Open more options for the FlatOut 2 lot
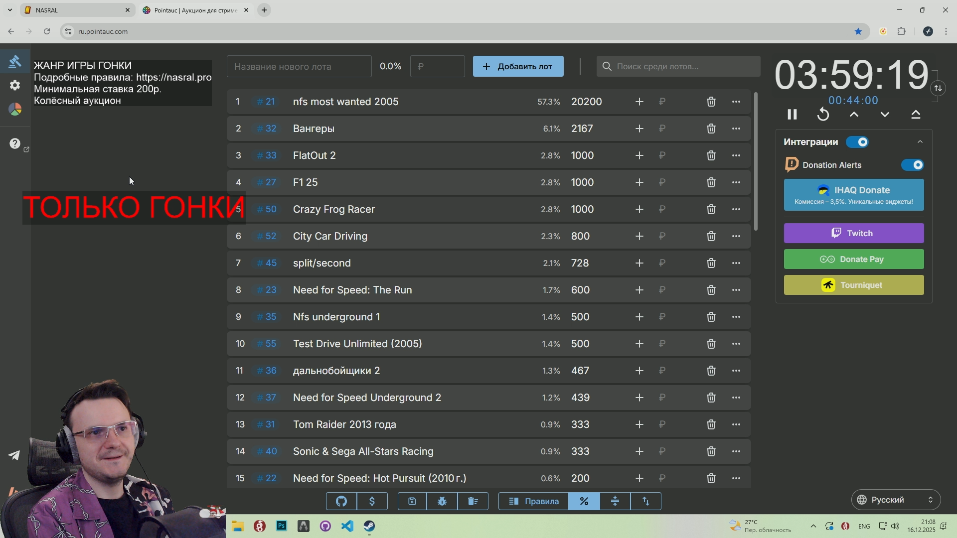Screen dimensions: 957x538 [x=736, y=155]
